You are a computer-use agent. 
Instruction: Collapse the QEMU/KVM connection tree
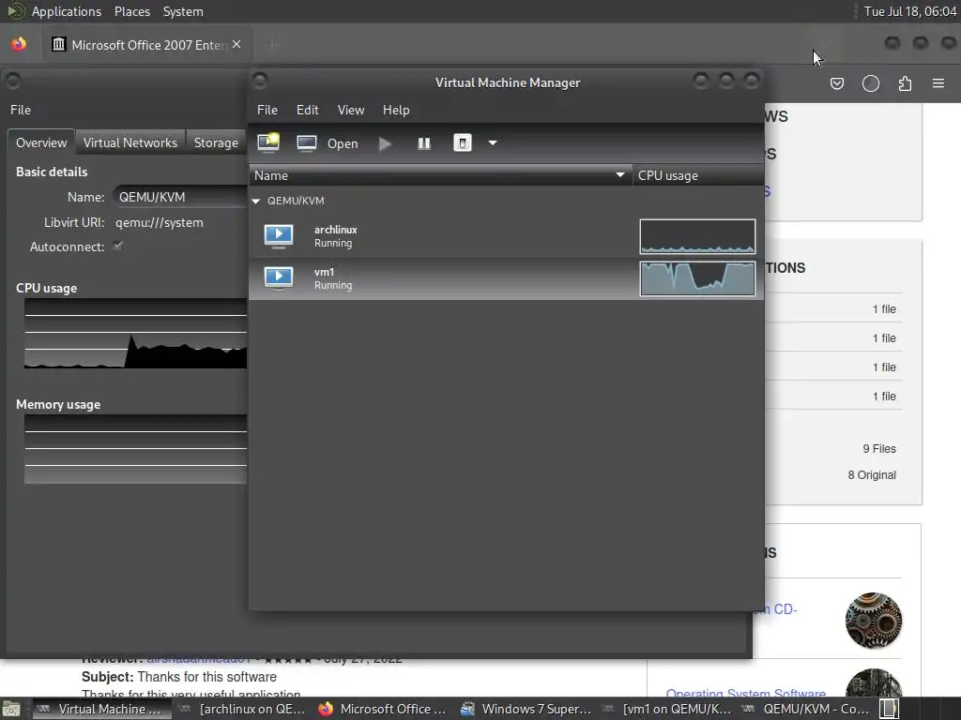click(255, 201)
